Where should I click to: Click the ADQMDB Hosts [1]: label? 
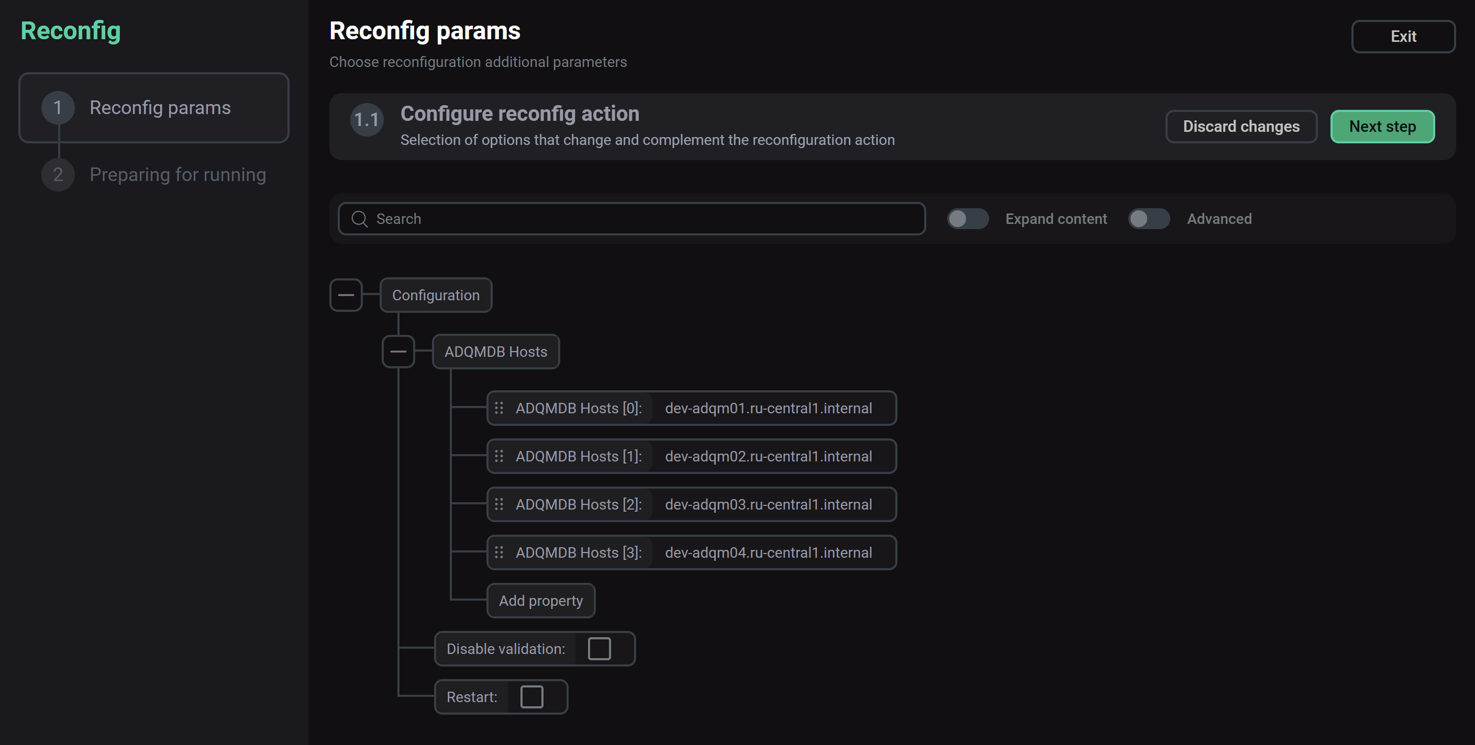pyautogui.click(x=578, y=456)
